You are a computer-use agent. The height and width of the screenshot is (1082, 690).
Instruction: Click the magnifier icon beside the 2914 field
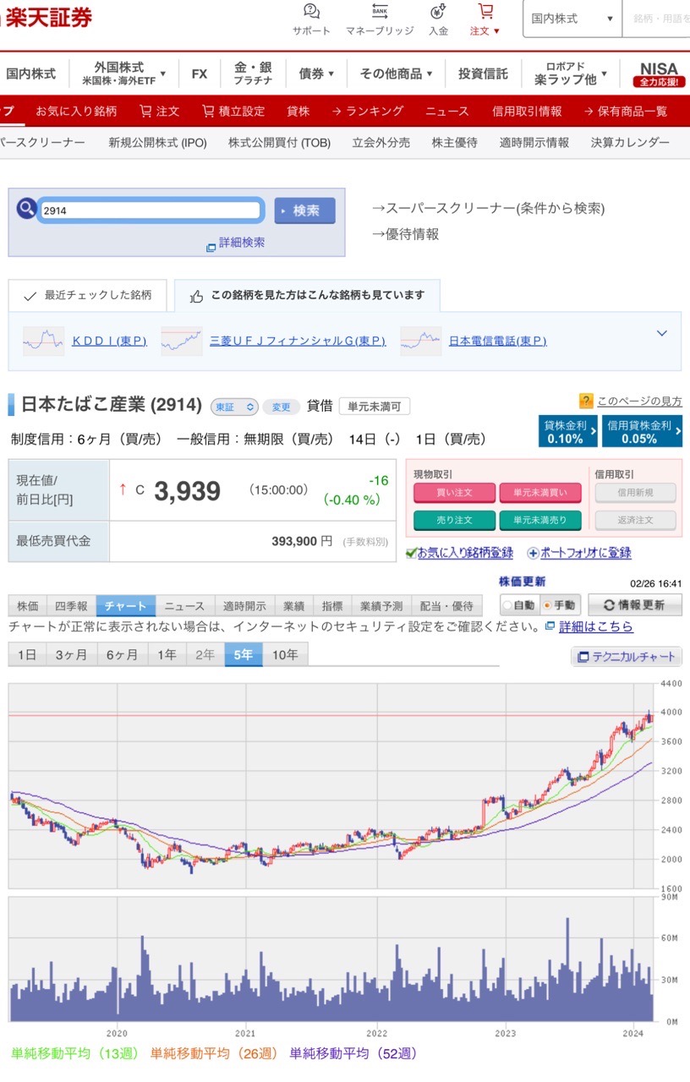pyautogui.click(x=26, y=209)
